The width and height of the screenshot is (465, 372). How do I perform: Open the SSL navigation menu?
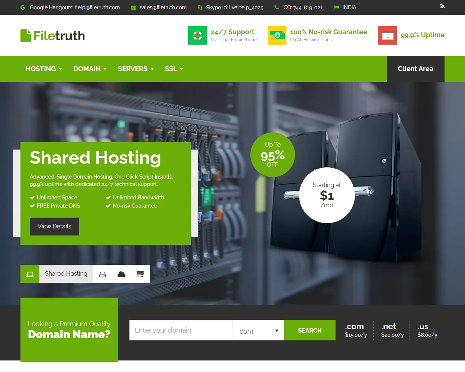[x=174, y=69]
